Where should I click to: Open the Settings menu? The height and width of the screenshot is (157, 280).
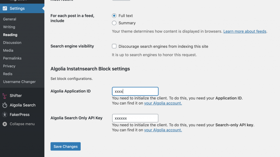coord(22,8)
